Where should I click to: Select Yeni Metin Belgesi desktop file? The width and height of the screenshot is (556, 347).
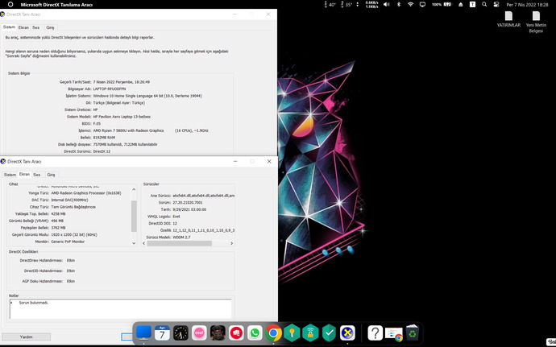(536, 22)
